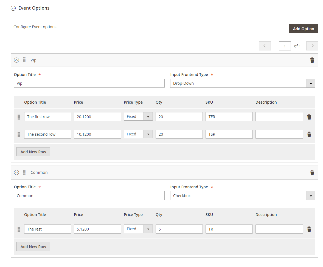
Task: Click the Qty field of 'The first row'
Action: point(179,117)
